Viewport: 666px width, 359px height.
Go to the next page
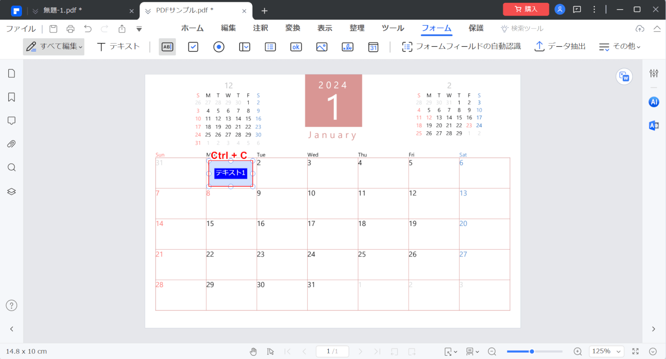[360, 351]
